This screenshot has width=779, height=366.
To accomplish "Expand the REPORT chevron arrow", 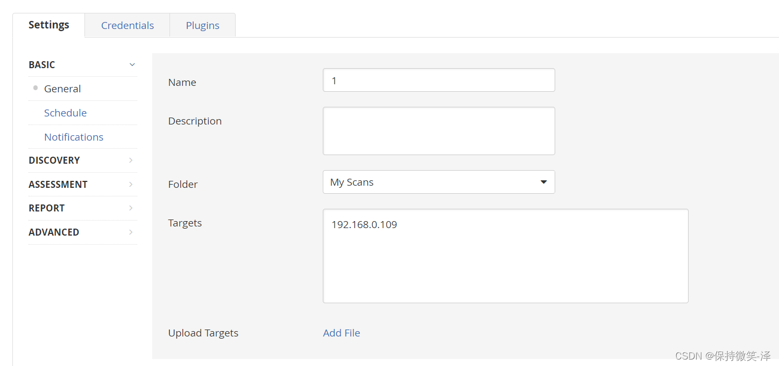I will (x=131, y=208).
